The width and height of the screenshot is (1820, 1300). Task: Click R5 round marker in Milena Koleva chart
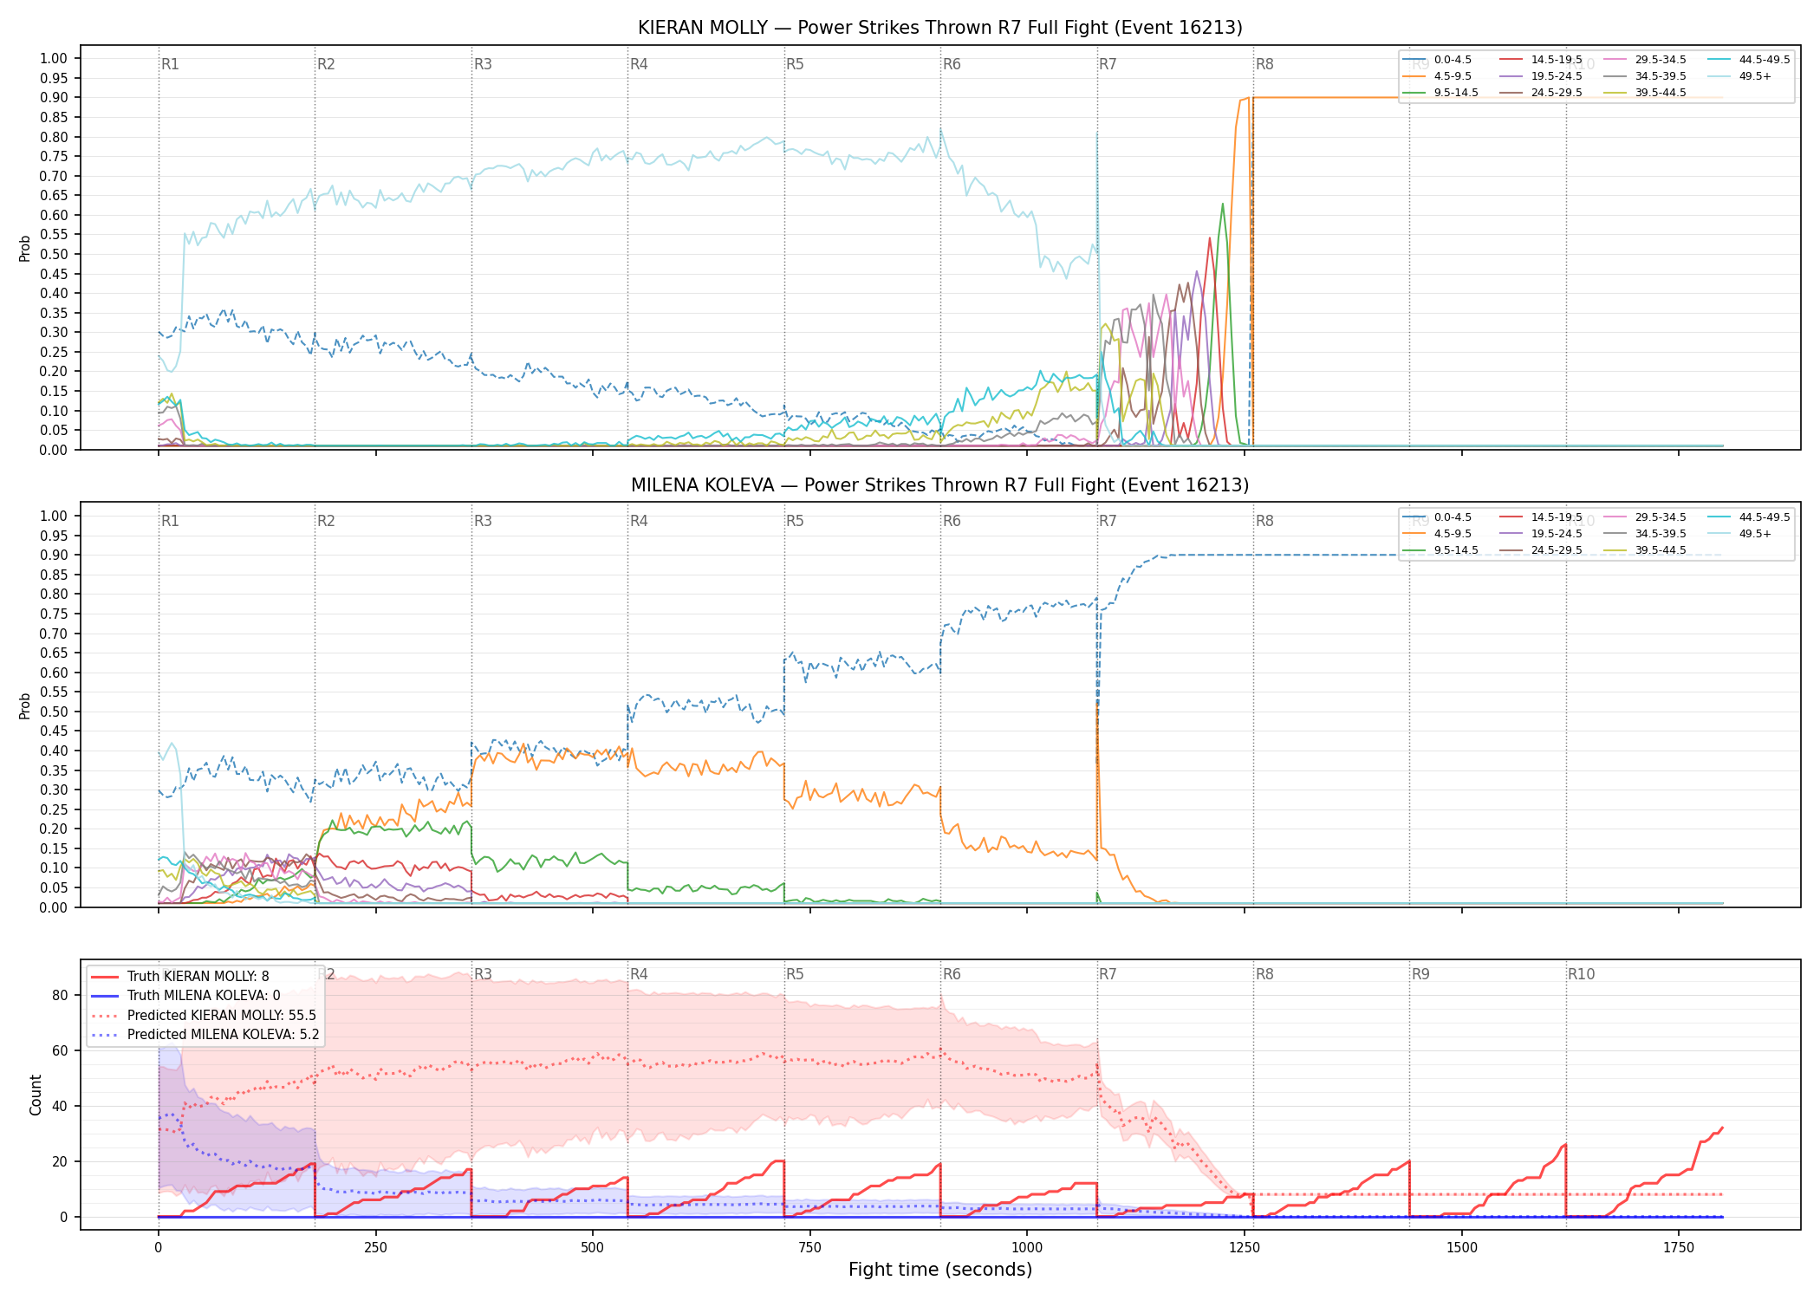click(x=795, y=521)
